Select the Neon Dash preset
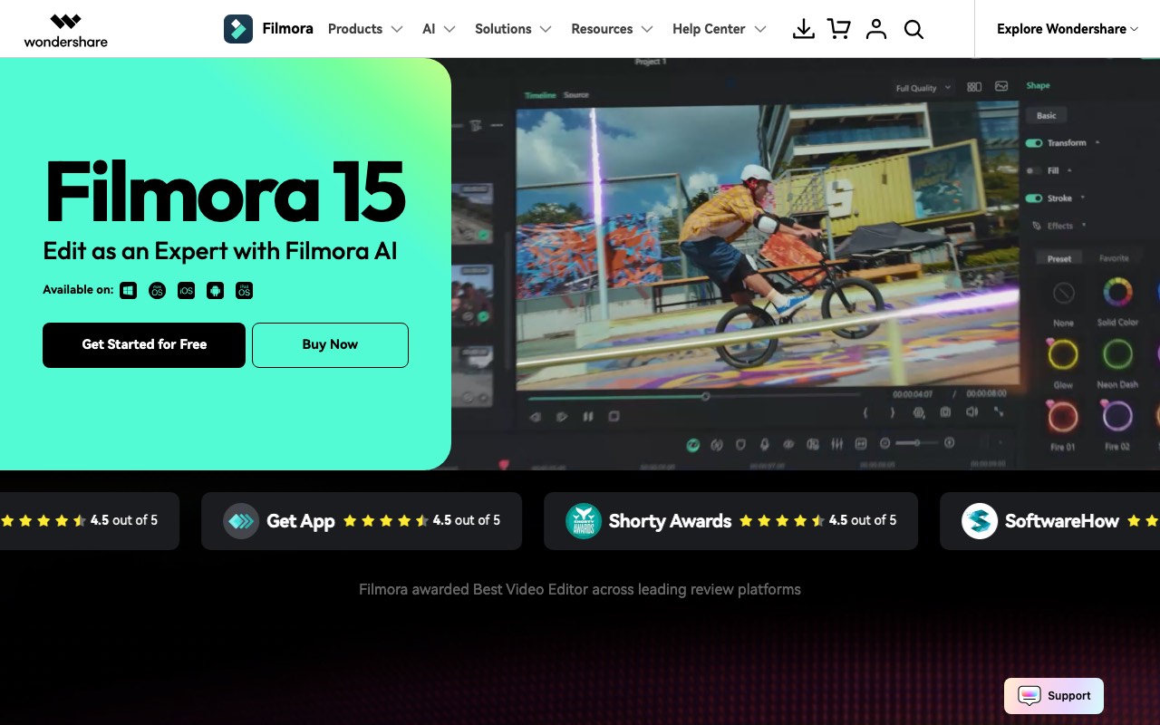The width and height of the screenshot is (1160, 725). (1117, 354)
